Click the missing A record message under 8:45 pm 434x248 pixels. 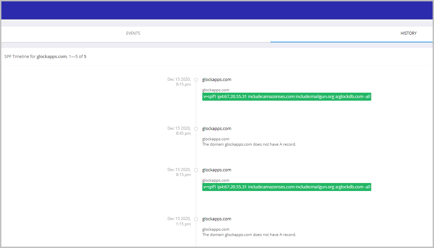point(249,144)
